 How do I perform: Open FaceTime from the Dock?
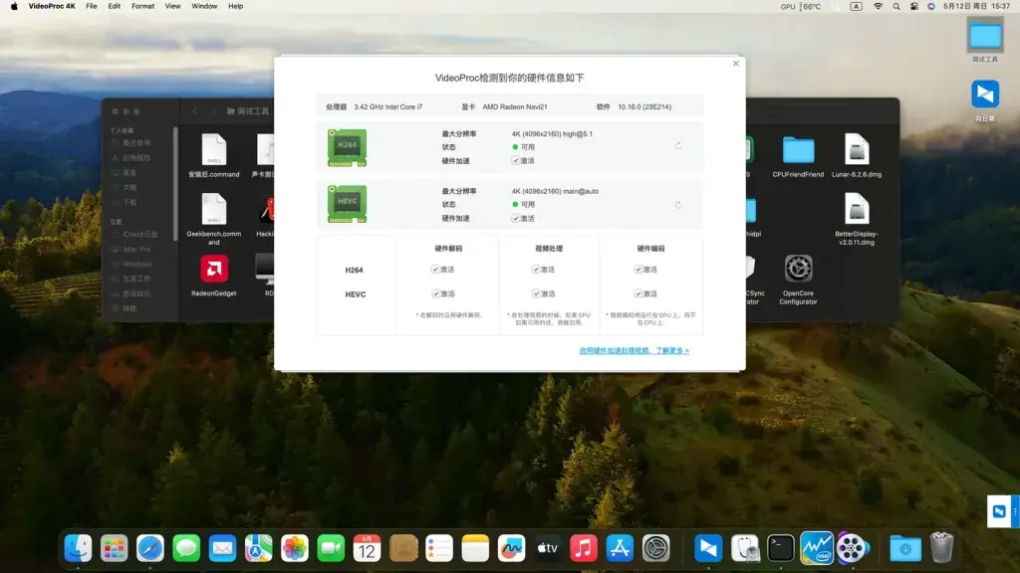(331, 548)
